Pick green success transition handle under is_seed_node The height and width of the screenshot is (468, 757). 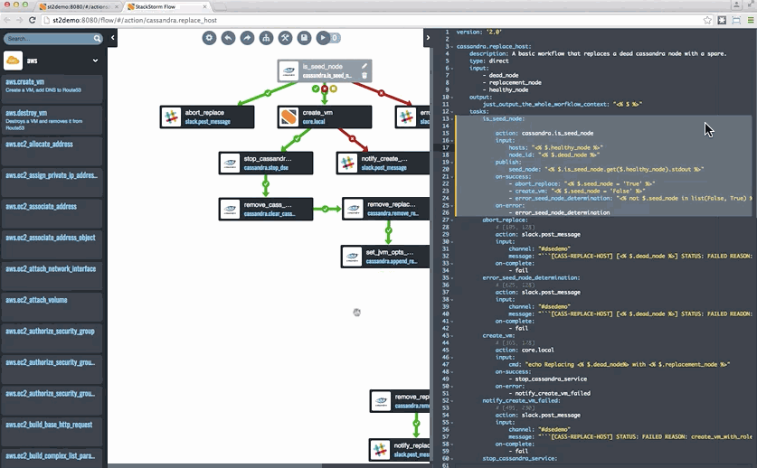tap(316, 89)
